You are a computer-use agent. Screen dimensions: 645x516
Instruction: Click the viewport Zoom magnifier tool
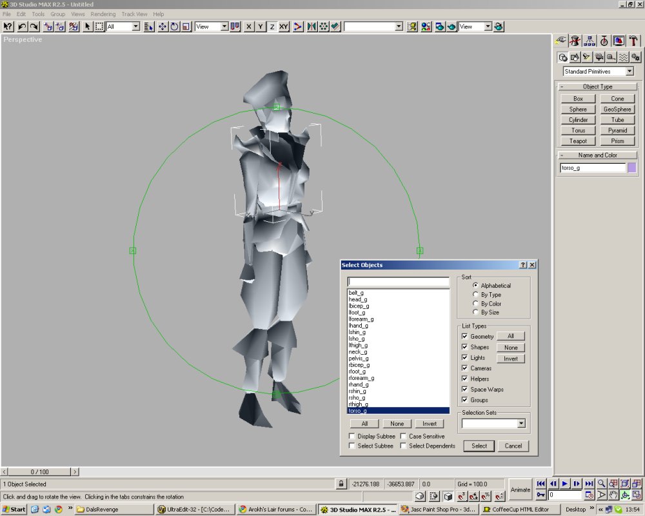(x=601, y=484)
